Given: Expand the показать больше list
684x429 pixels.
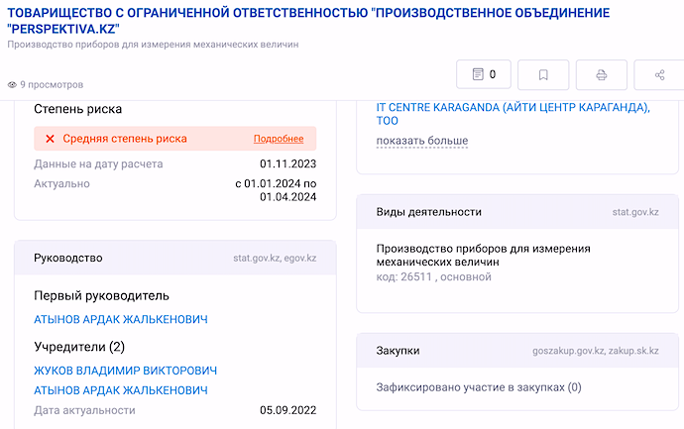Looking at the screenshot, I should tap(422, 141).
